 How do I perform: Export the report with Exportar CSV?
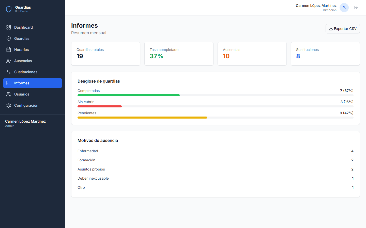[x=343, y=29]
